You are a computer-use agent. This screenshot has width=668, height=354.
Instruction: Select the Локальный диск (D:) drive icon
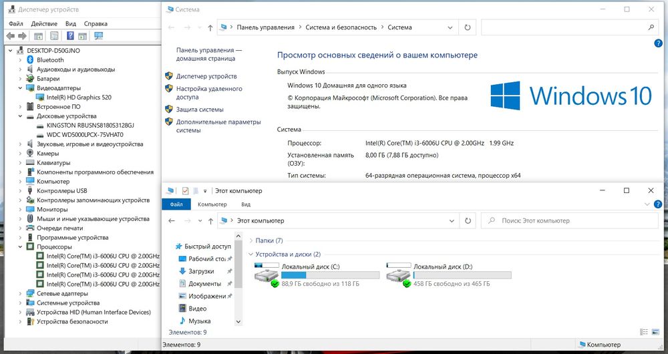(x=399, y=275)
